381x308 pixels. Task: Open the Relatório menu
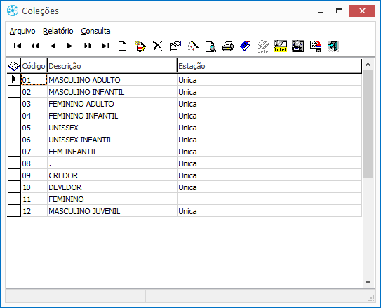58,31
